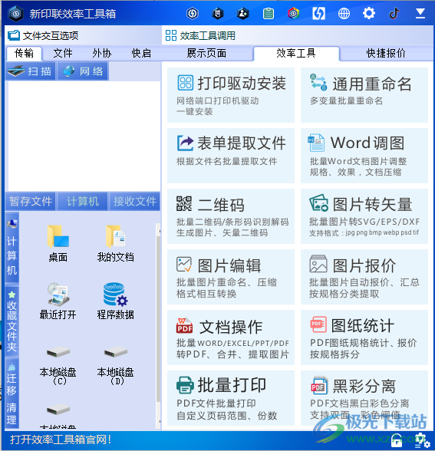
Task: Open the 我的文档 folder icon
Action: 115,244
